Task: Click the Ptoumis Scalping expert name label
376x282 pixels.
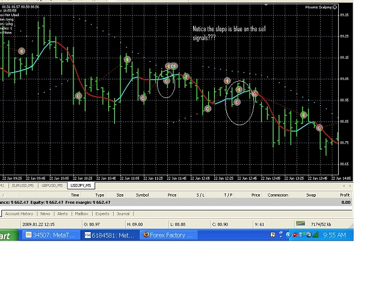Action: (x=318, y=7)
